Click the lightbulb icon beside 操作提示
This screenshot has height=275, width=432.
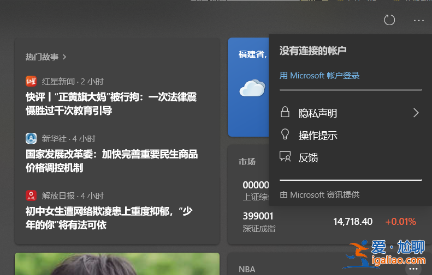pyautogui.click(x=285, y=135)
